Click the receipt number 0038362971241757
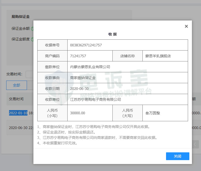Screen dimensions: 201x171 pos(86,45)
